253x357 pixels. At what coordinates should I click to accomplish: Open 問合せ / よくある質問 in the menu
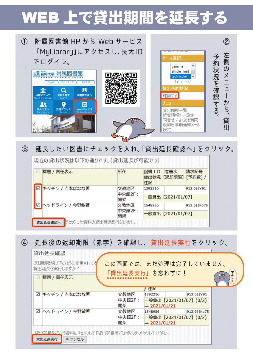pyautogui.click(x=180, y=120)
